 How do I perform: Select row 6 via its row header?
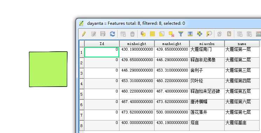pyautogui.click(x=82, y=105)
